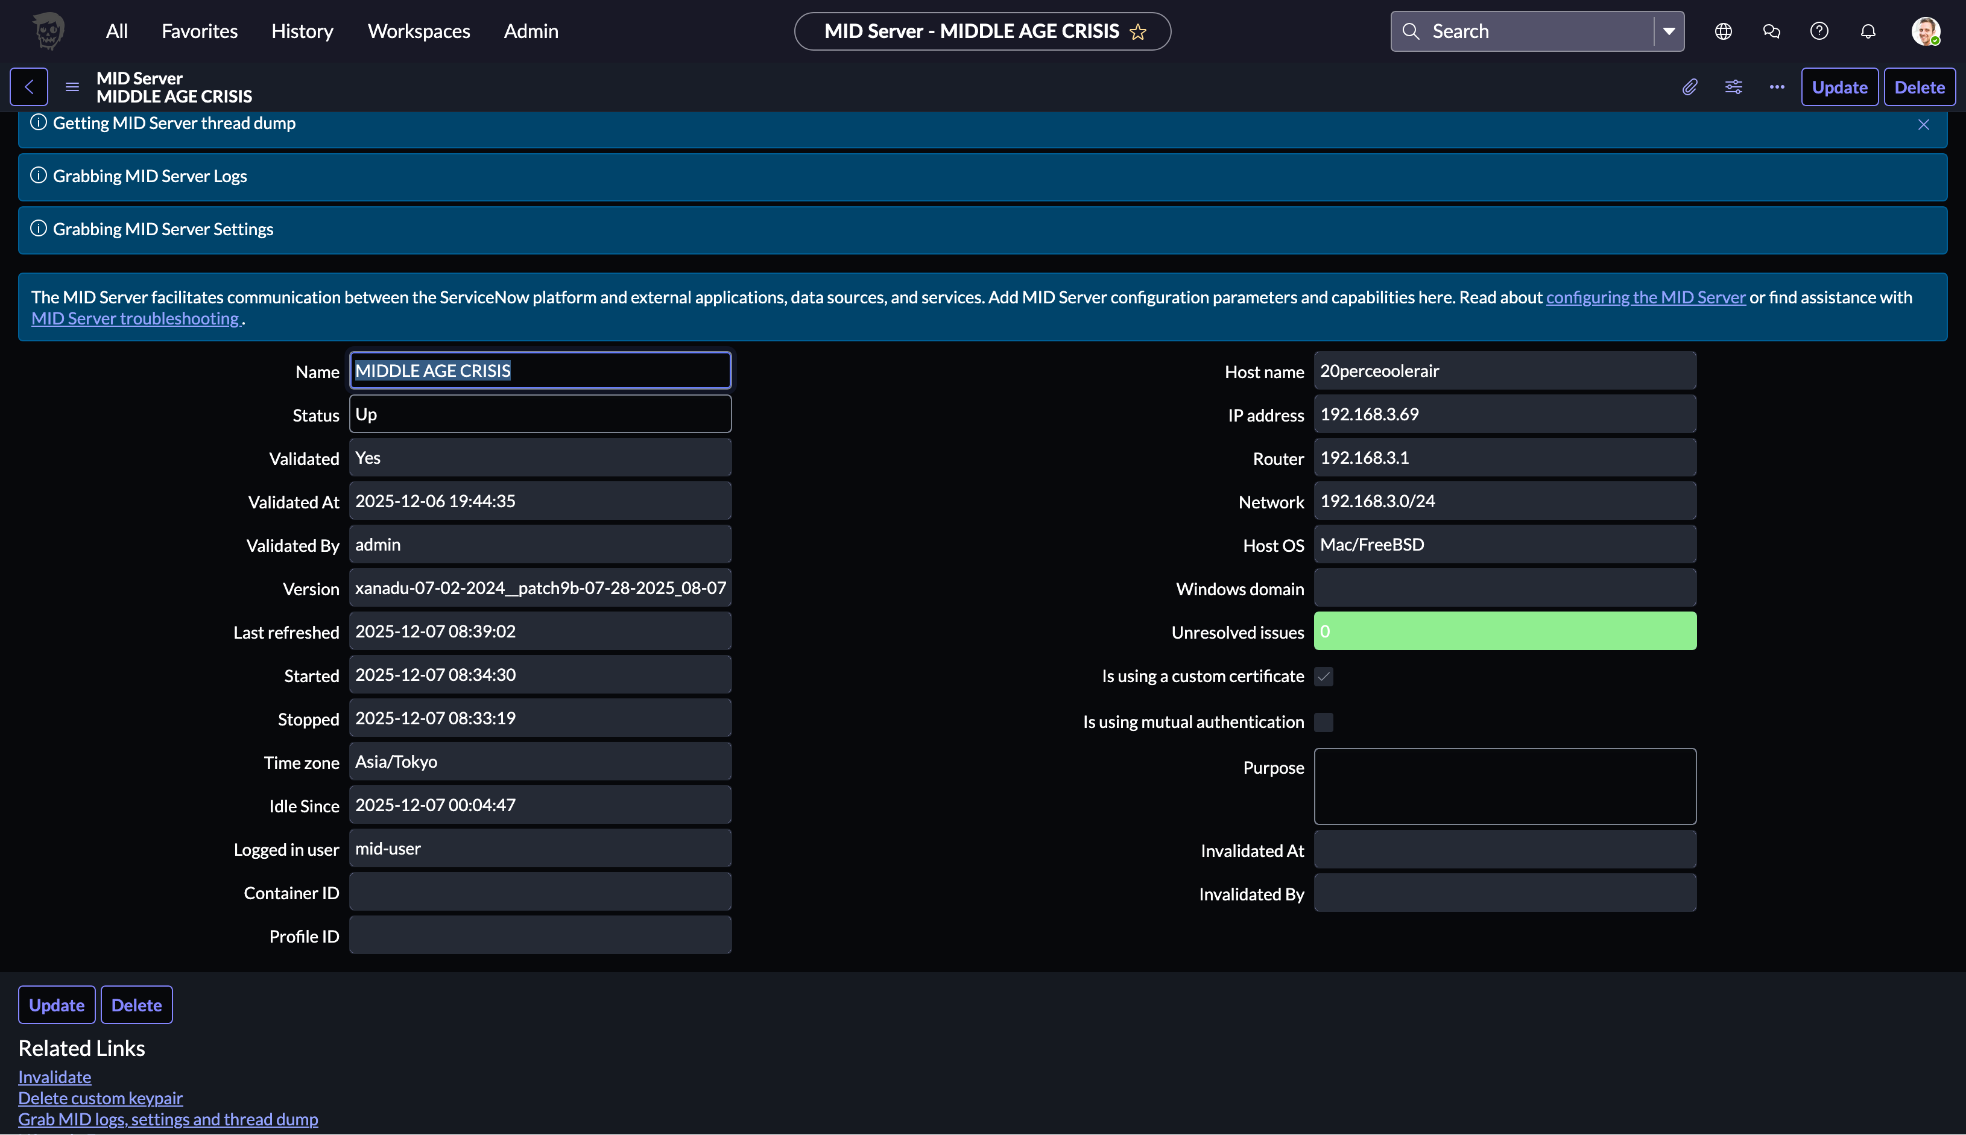Viewport: 1966px width, 1135px height.
Task: Toggle Is using a custom certificate checkbox
Action: point(1324,677)
